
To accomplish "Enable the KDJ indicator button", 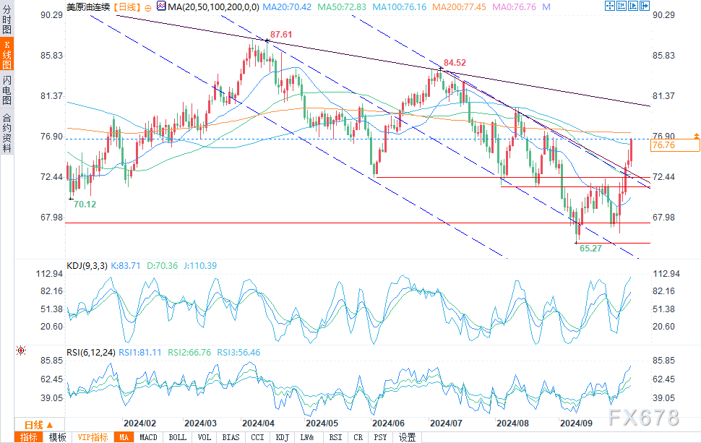I will [x=283, y=437].
